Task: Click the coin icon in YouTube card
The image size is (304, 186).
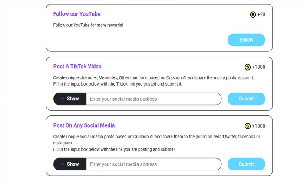Action: click(253, 15)
